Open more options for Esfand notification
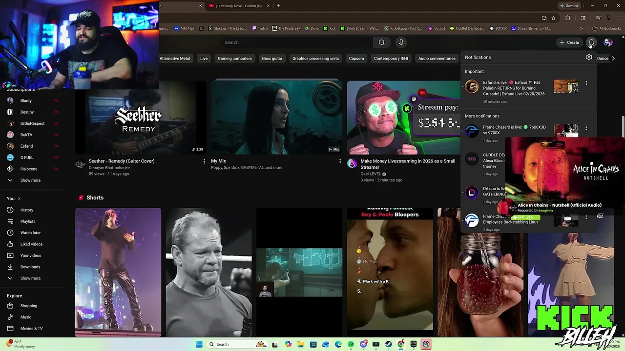This screenshot has width=625, height=351. coord(586,83)
